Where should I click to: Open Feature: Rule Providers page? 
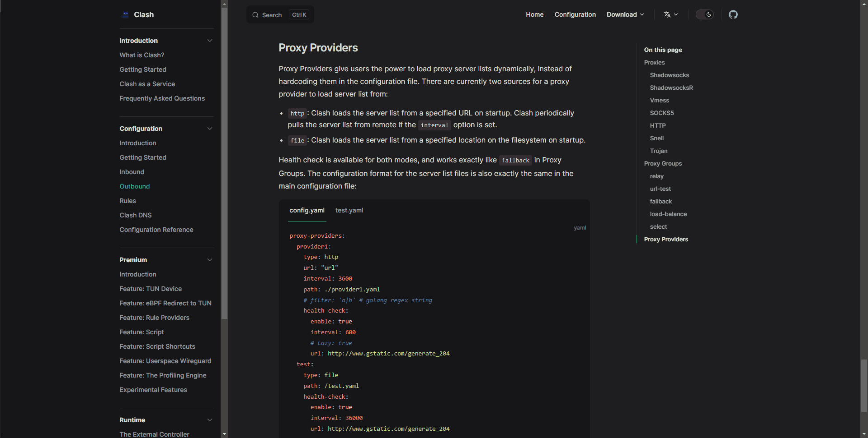(x=155, y=318)
